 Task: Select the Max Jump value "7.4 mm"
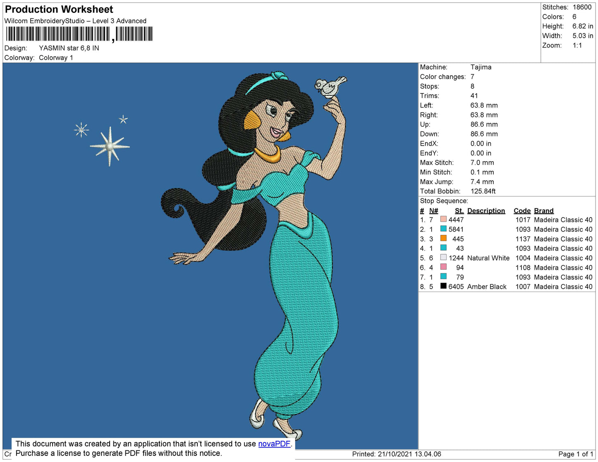pyautogui.click(x=482, y=182)
